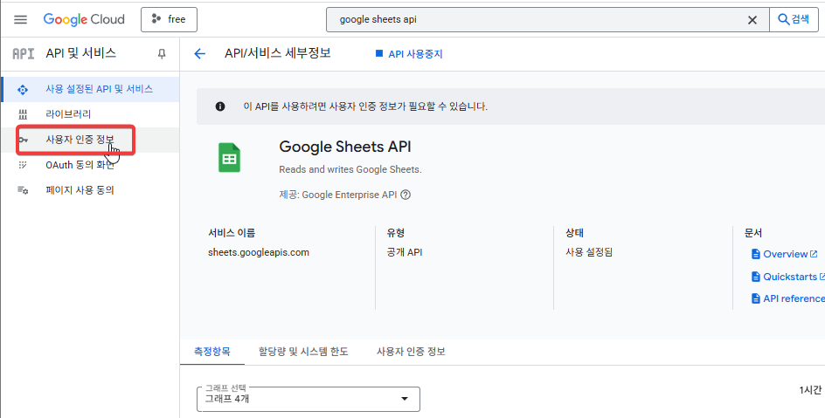Screen dimensions: 825x418
Task: Open OAuth 동의 화면 in the sidebar
Action: [90, 165]
